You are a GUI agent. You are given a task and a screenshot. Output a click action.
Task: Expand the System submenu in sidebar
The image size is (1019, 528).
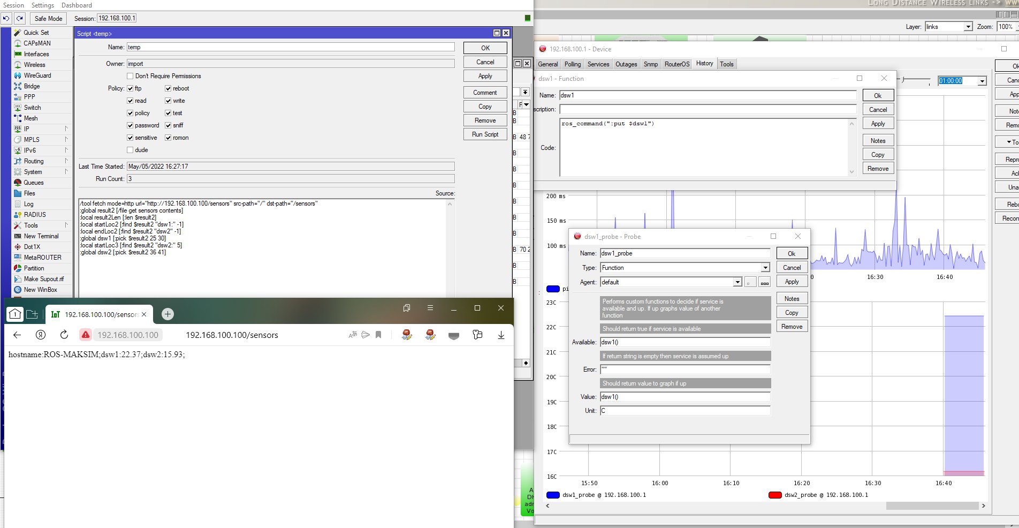pyautogui.click(x=66, y=171)
